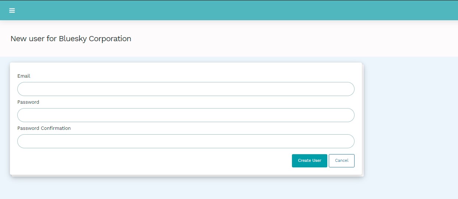
Task: Toggle the sidebar using the three-line icon
Action: [x=12, y=10]
